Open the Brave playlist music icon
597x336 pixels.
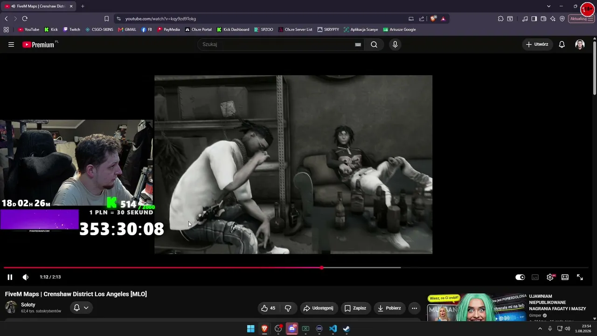tap(525, 19)
